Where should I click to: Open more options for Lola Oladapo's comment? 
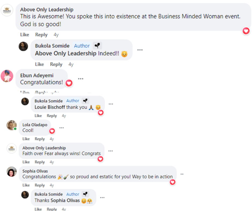click(61, 128)
